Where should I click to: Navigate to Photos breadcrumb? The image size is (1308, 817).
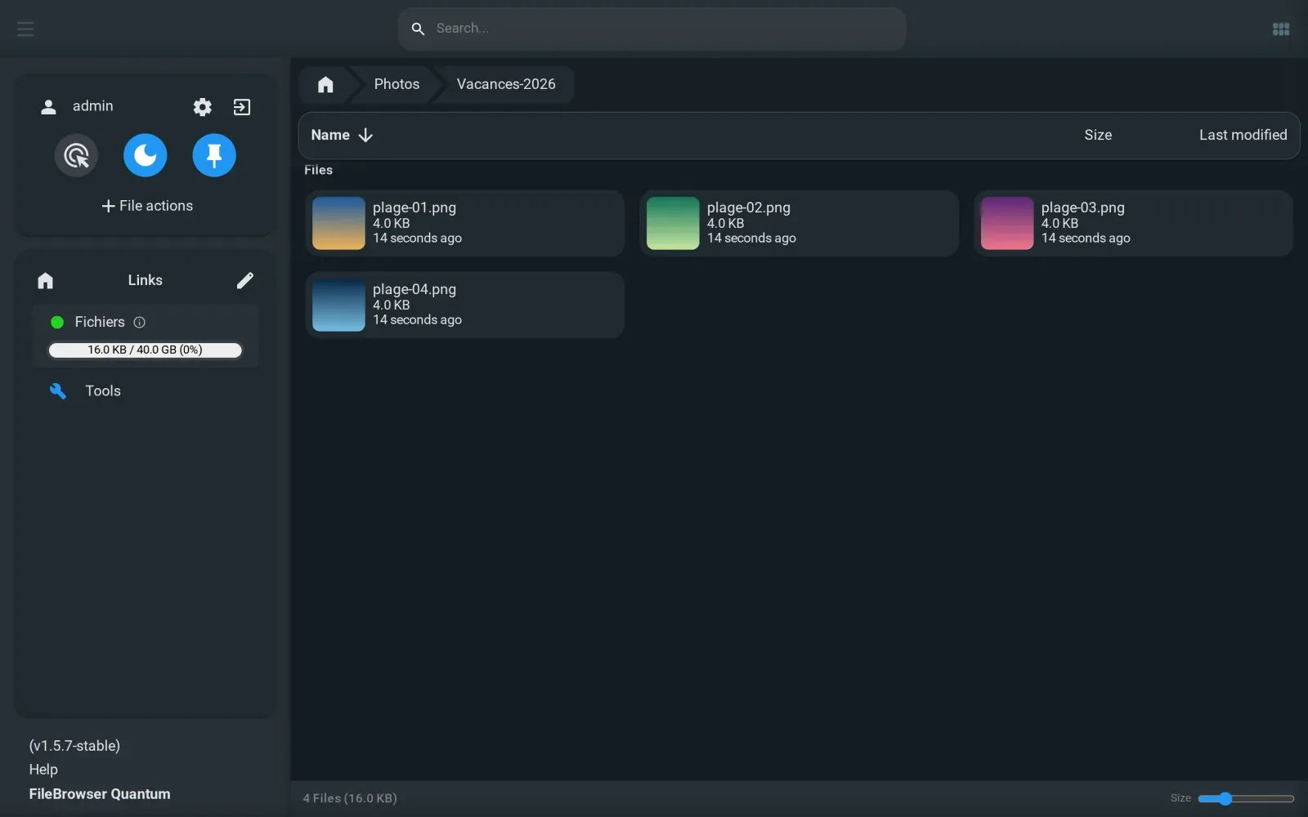(396, 84)
